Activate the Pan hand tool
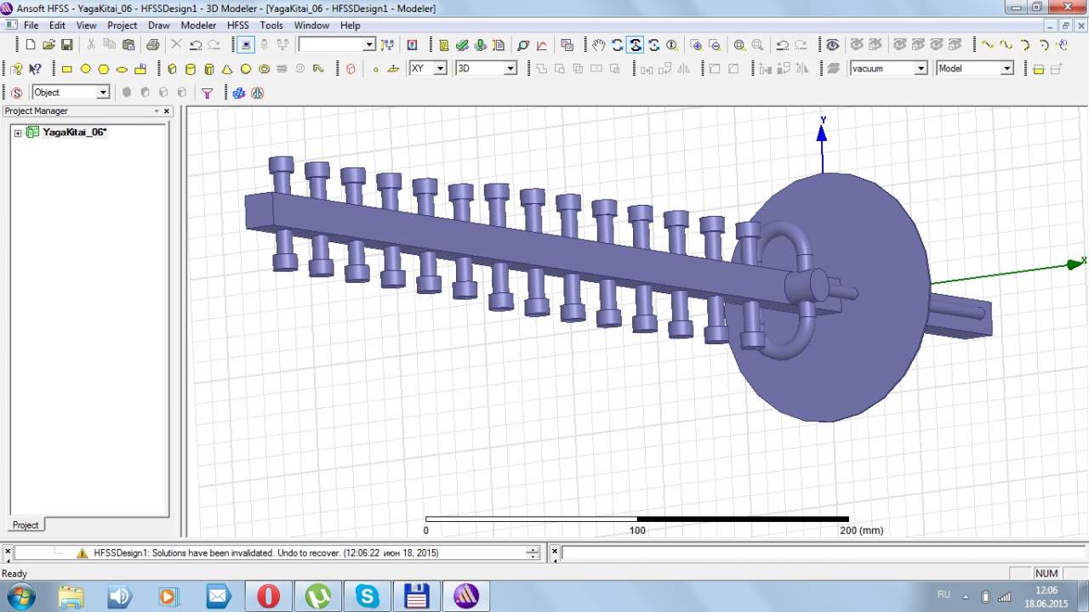Image resolution: width=1089 pixels, height=612 pixels. click(x=599, y=45)
